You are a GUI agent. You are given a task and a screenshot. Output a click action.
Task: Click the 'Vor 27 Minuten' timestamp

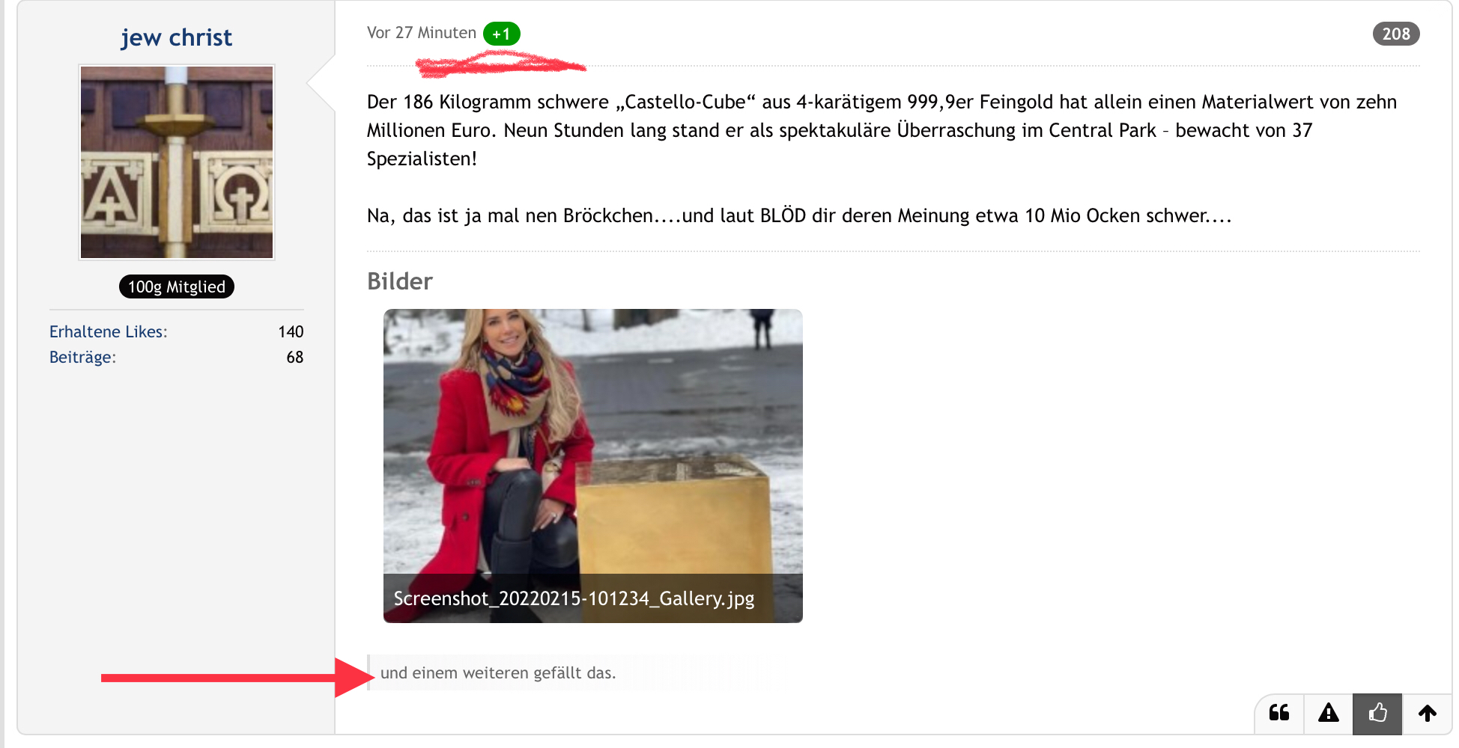422,33
